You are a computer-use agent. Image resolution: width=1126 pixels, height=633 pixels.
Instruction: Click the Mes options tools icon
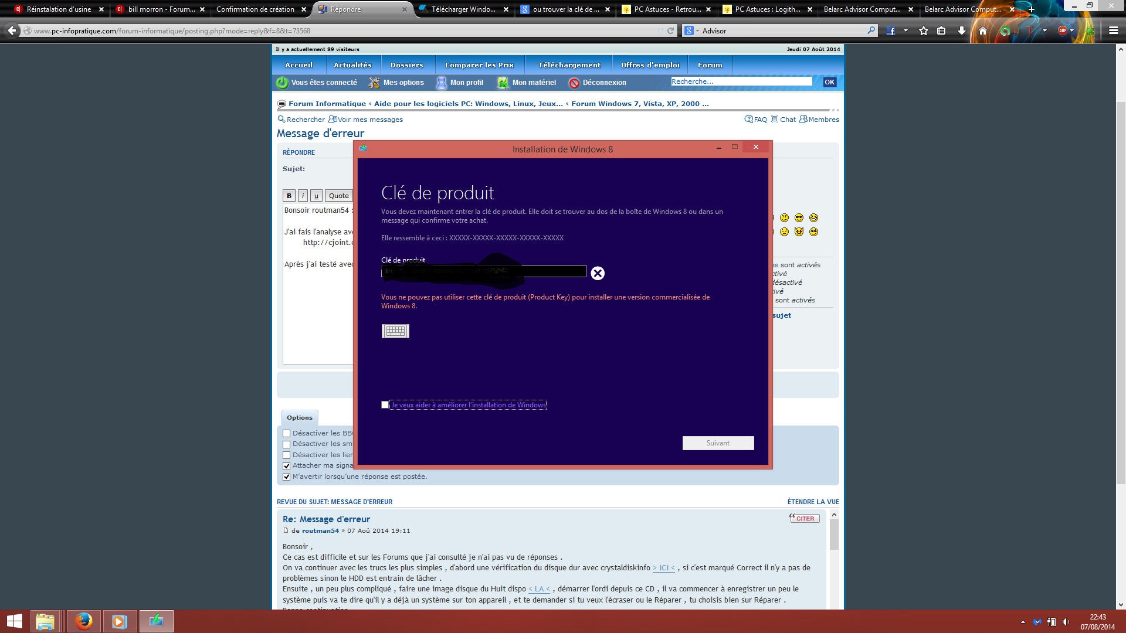click(374, 83)
